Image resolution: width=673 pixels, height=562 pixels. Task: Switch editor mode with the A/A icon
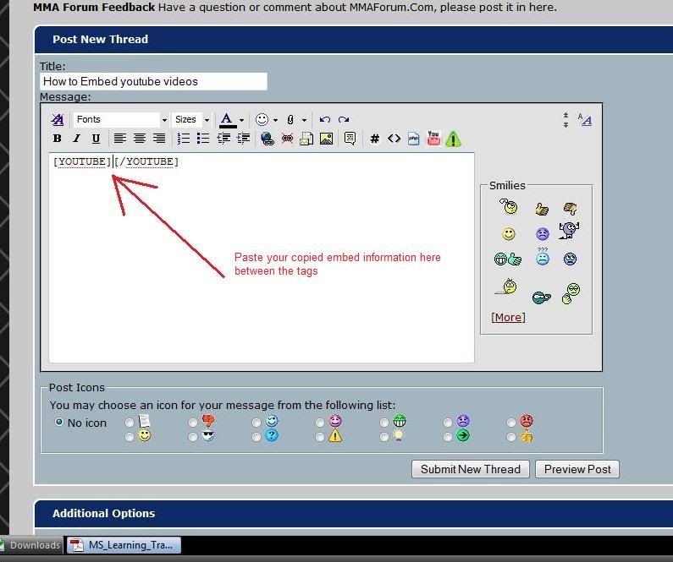click(x=585, y=119)
